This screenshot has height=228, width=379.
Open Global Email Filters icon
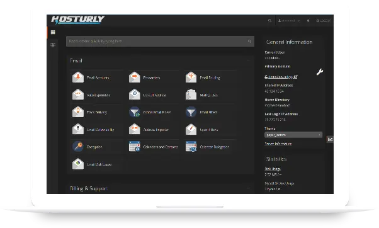134,112
